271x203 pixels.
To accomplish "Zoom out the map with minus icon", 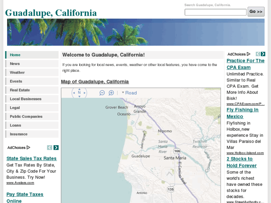I will (102, 93).
